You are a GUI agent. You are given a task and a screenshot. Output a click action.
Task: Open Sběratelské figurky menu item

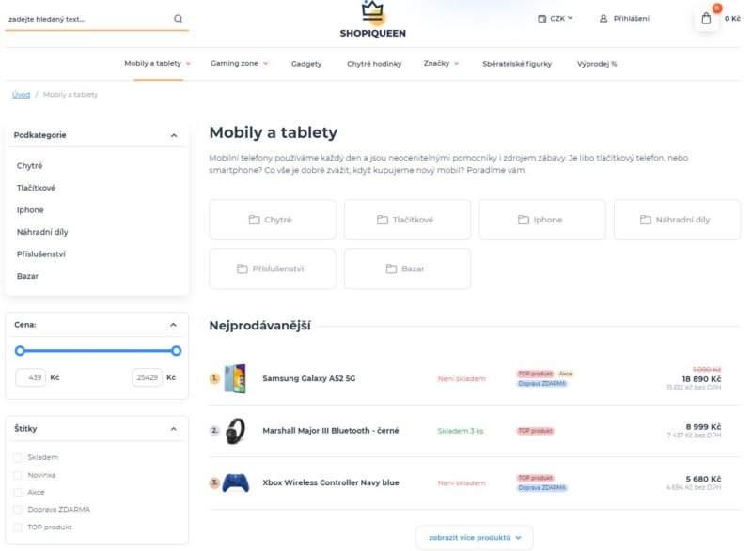[x=517, y=64]
